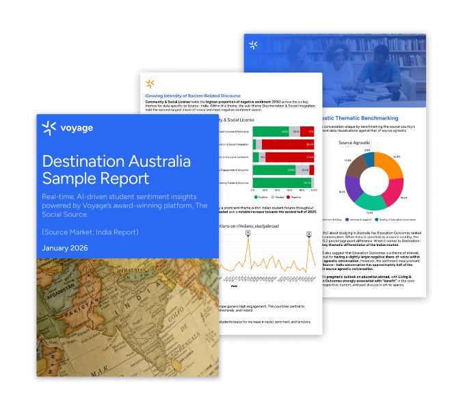
Task: Click the grey Neutral legend dot
Action: [x=273, y=197]
